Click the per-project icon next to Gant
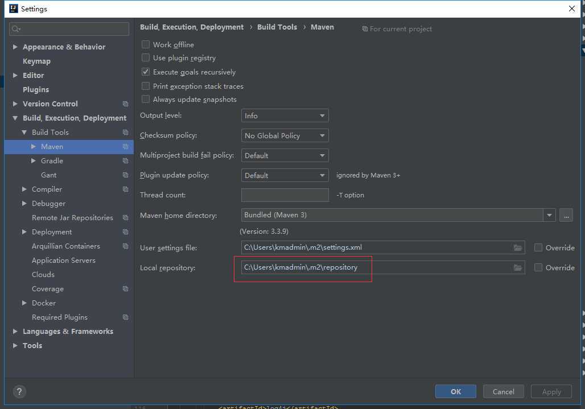This screenshot has width=585, height=409. click(125, 175)
